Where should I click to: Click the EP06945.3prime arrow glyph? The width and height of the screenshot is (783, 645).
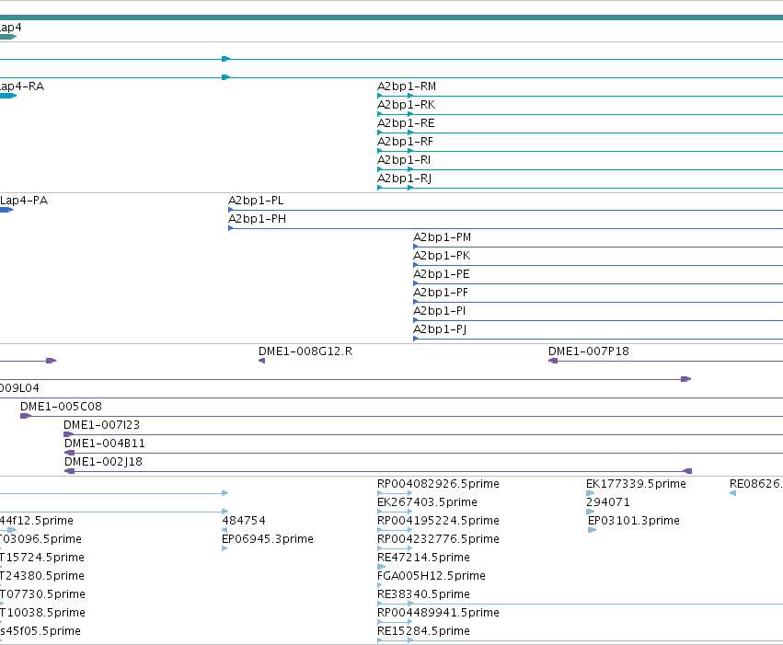pyautogui.click(x=225, y=548)
